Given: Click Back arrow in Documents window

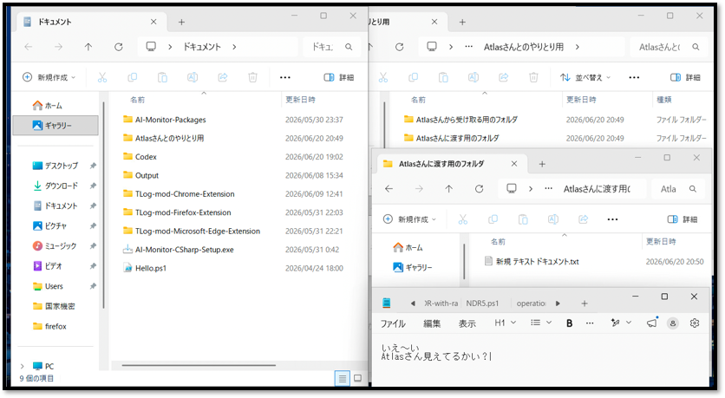Looking at the screenshot, I should pos(29,47).
